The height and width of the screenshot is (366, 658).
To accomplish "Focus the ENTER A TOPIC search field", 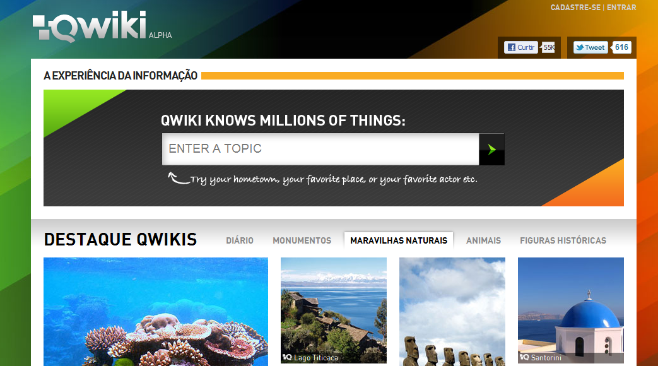I will (320, 149).
